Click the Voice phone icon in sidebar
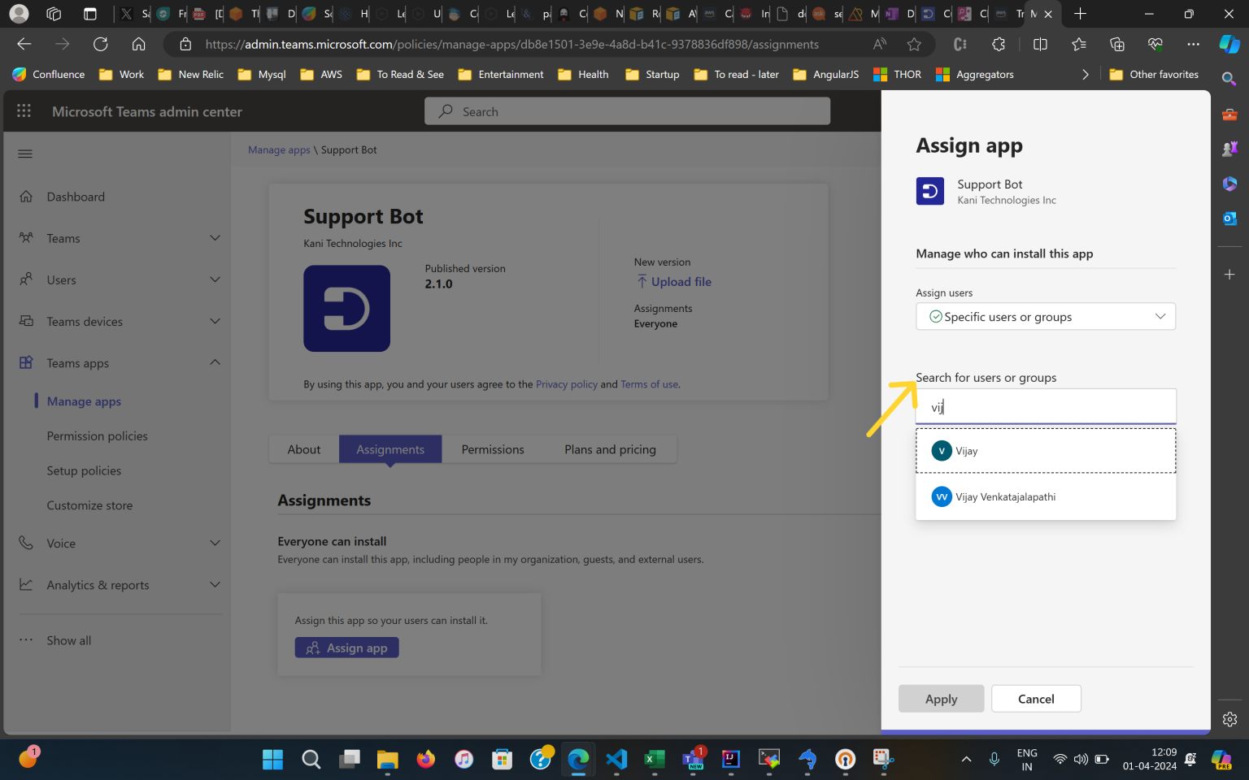 pos(24,543)
